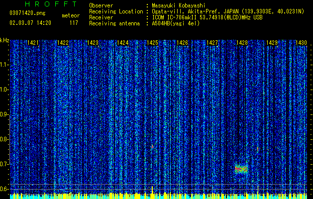Click the 0.6 frequency axis label
Image resolution: width=313 pixels, height=199 pixels.
4,189
